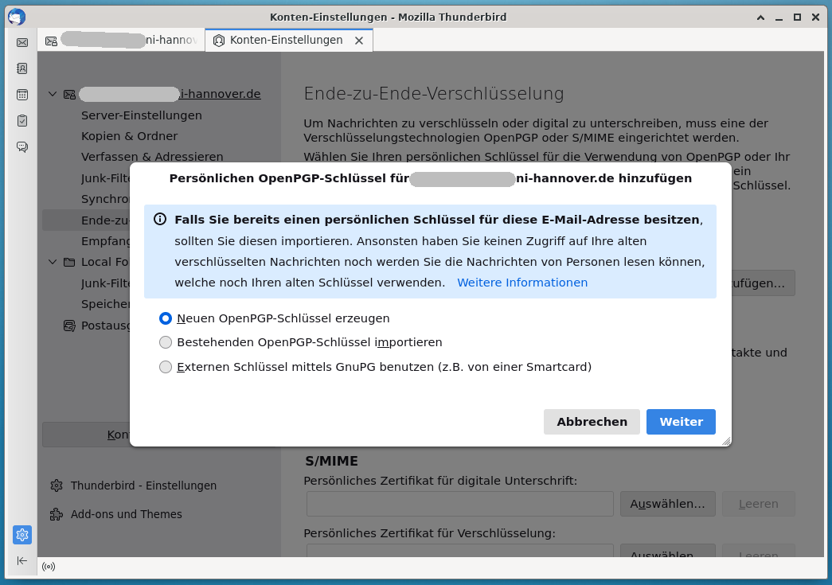Image resolution: width=832 pixels, height=585 pixels.
Task: Close the Konten-Einstellungen tab
Action: click(x=359, y=41)
